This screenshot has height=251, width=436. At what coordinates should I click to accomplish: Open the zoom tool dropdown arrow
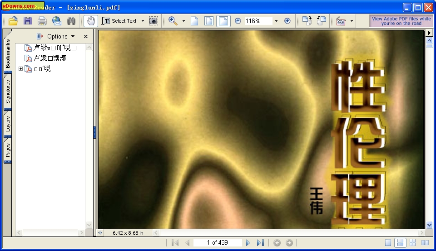tap(183, 21)
